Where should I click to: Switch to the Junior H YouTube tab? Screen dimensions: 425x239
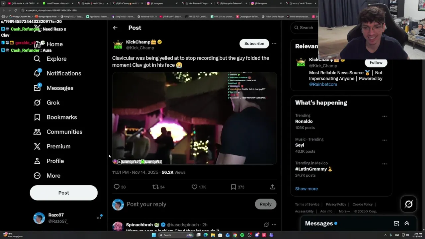click(23, 3)
